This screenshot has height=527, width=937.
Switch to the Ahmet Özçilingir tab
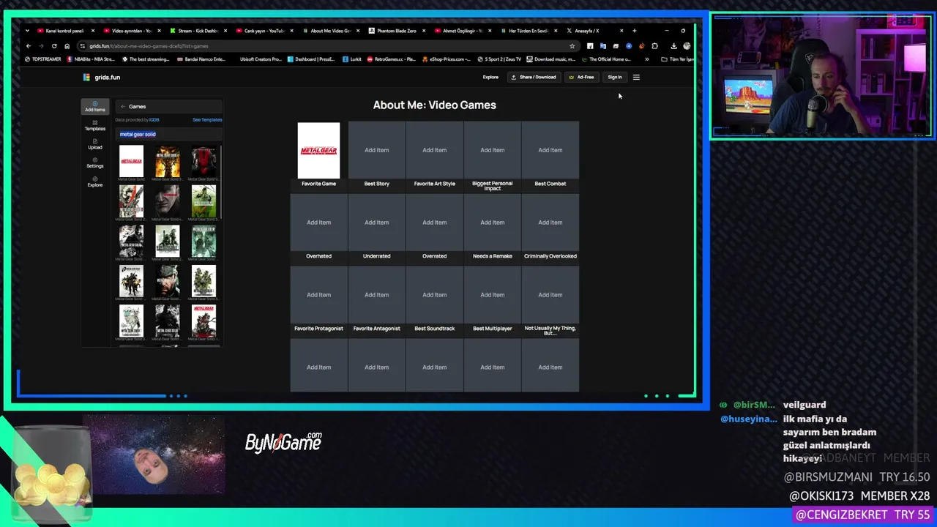point(462,31)
